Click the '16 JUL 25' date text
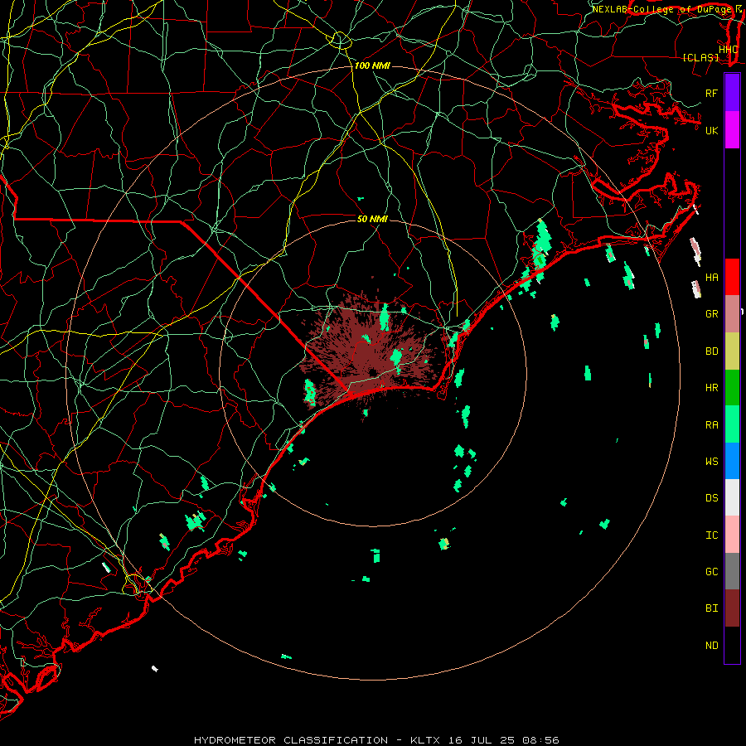 pos(482,740)
